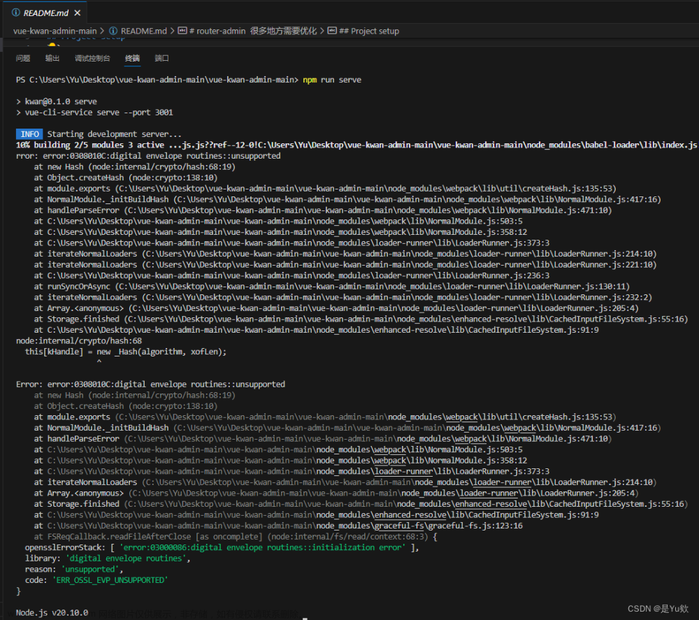
Task: Open graceful-fs.js:123:16 path link
Action: [x=285, y=526]
